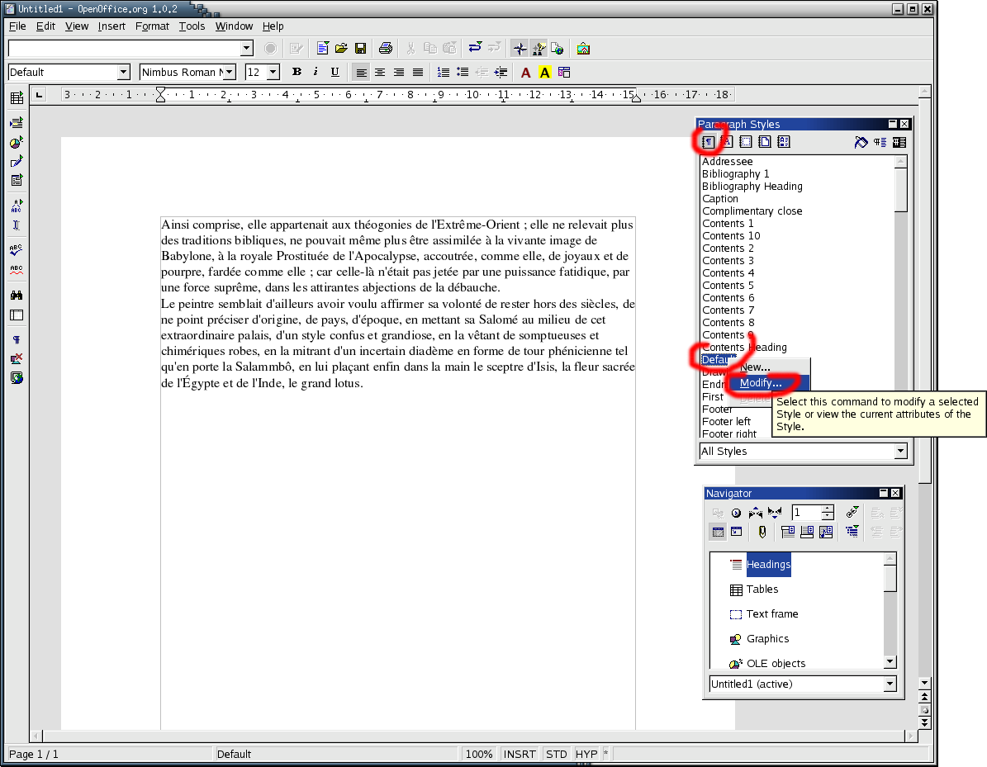The height and width of the screenshot is (767, 987).
Task: Select Bibliography Heading style
Action: point(752,187)
